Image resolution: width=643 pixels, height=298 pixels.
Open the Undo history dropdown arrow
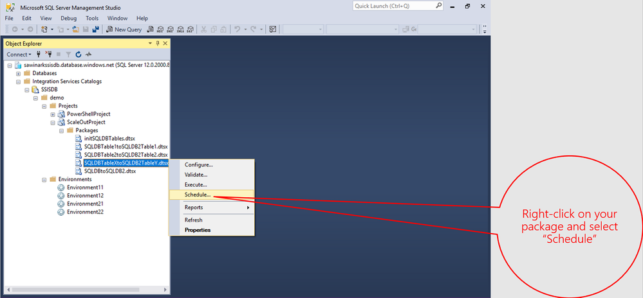click(245, 30)
